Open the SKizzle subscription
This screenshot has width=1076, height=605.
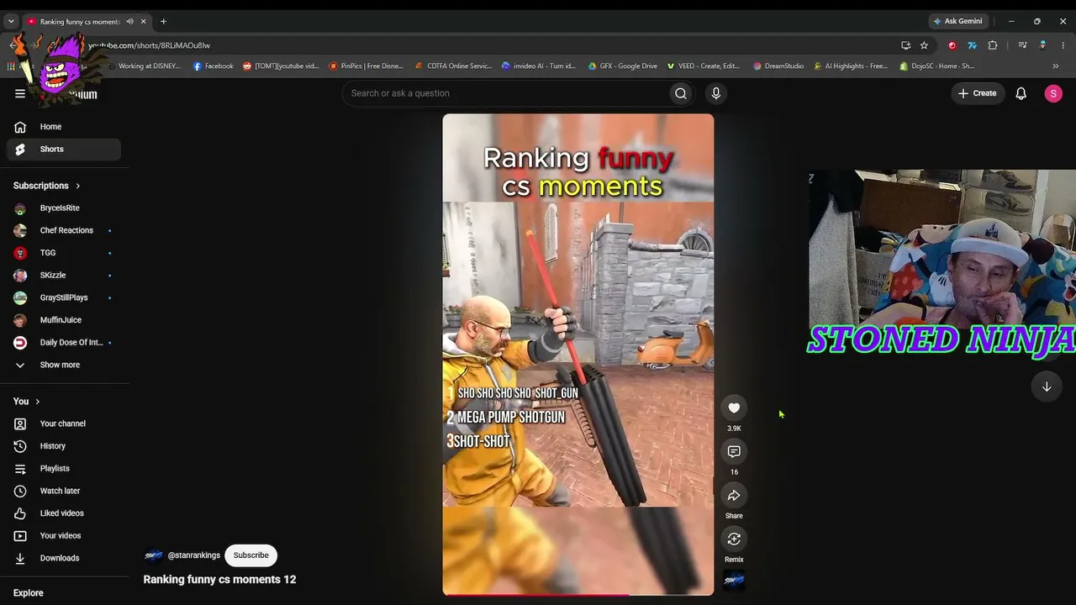point(64,275)
